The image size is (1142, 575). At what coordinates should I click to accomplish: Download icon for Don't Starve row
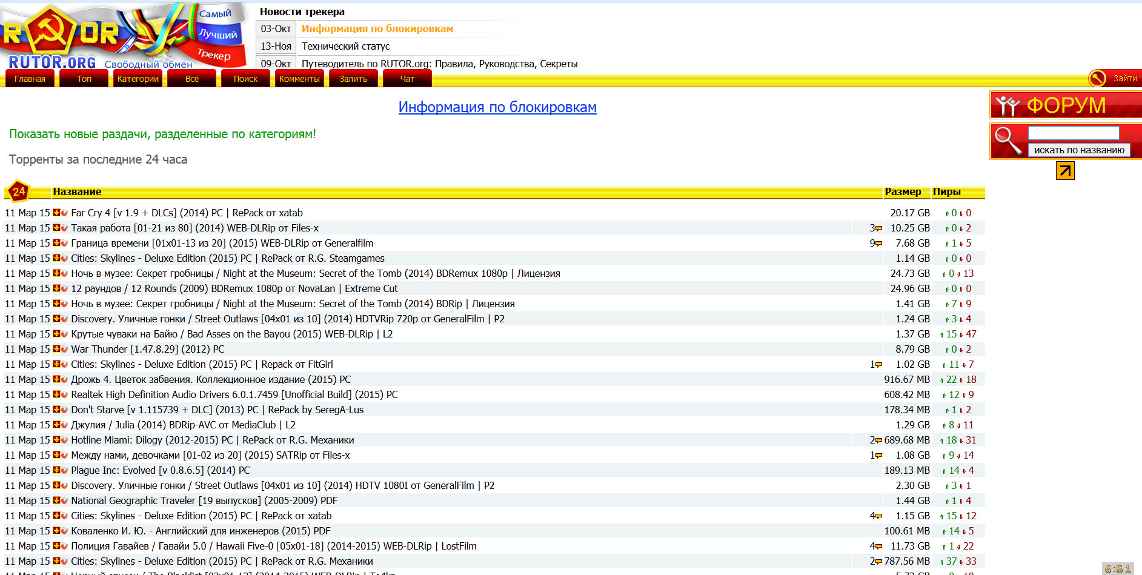point(56,409)
